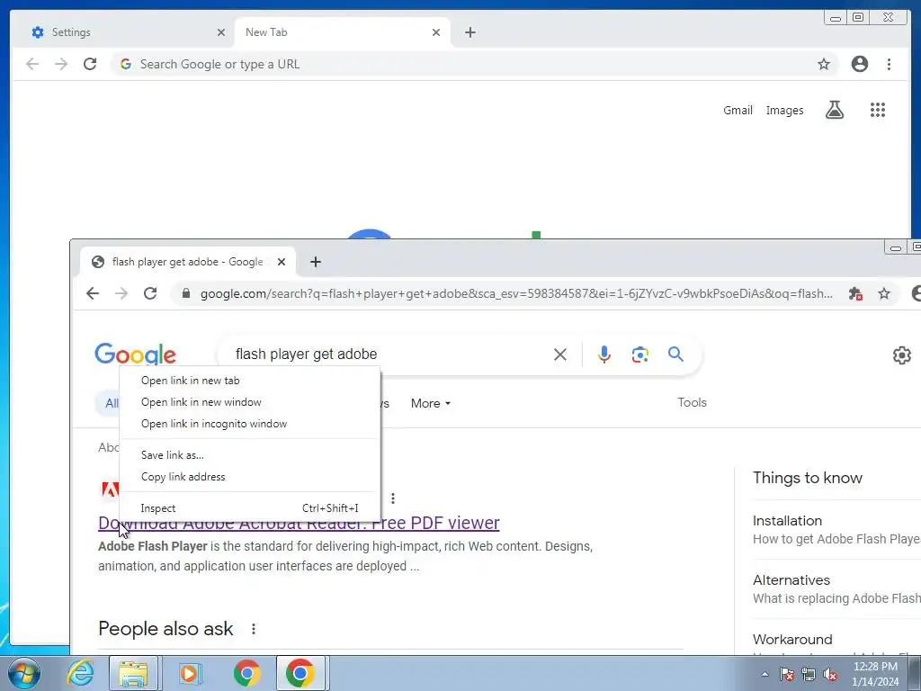Open Search Labs flask icon
This screenshot has width=921, height=691.
click(835, 110)
